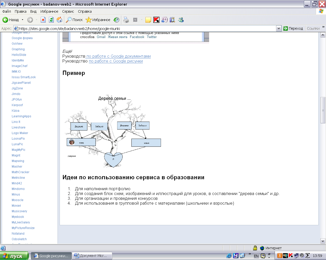Click the vertical scrollbar thumb
This screenshot has width=326, height=260.
pyautogui.click(x=323, y=110)
